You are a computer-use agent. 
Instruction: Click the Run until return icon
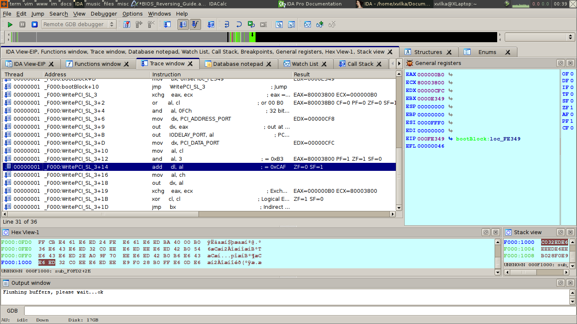(x=251, y=24)
